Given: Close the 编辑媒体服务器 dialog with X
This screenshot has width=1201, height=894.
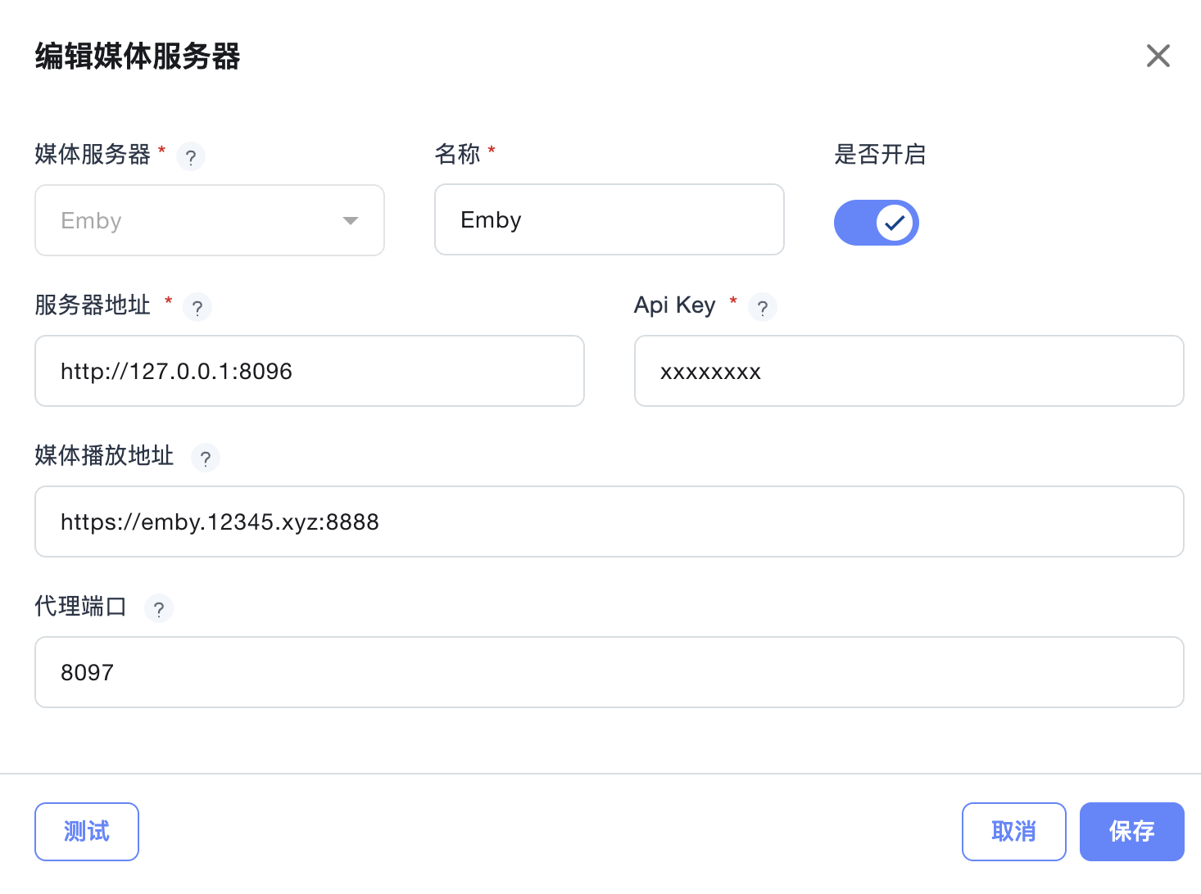Looking at the screenshot, I should click(x=1158, y=56).
